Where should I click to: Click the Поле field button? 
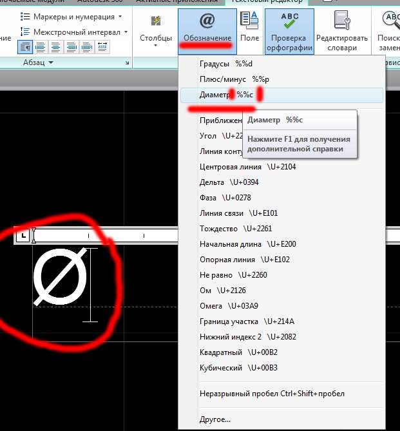[x=249, y=26]
